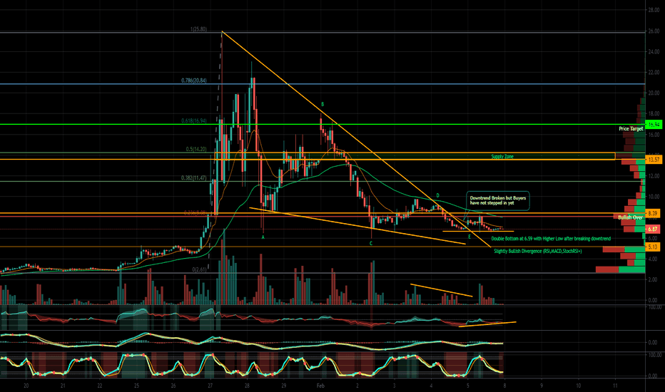Click wave label B
This screenshot has height=392, width=665.
pos(323,104)
